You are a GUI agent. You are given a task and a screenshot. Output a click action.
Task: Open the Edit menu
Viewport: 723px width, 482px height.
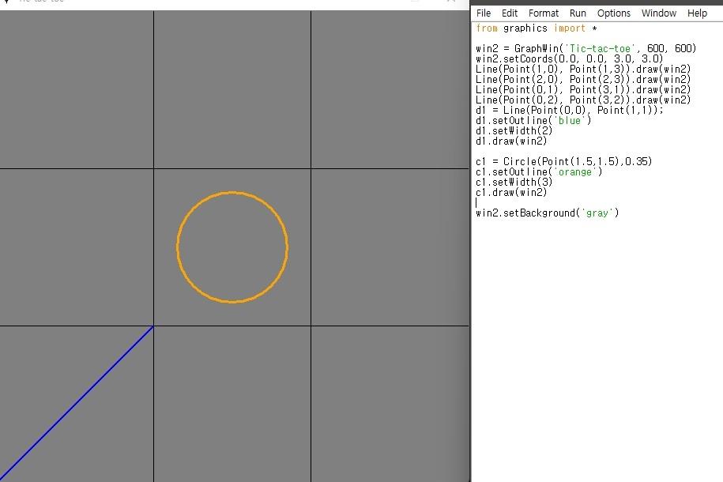pos(509,13)
